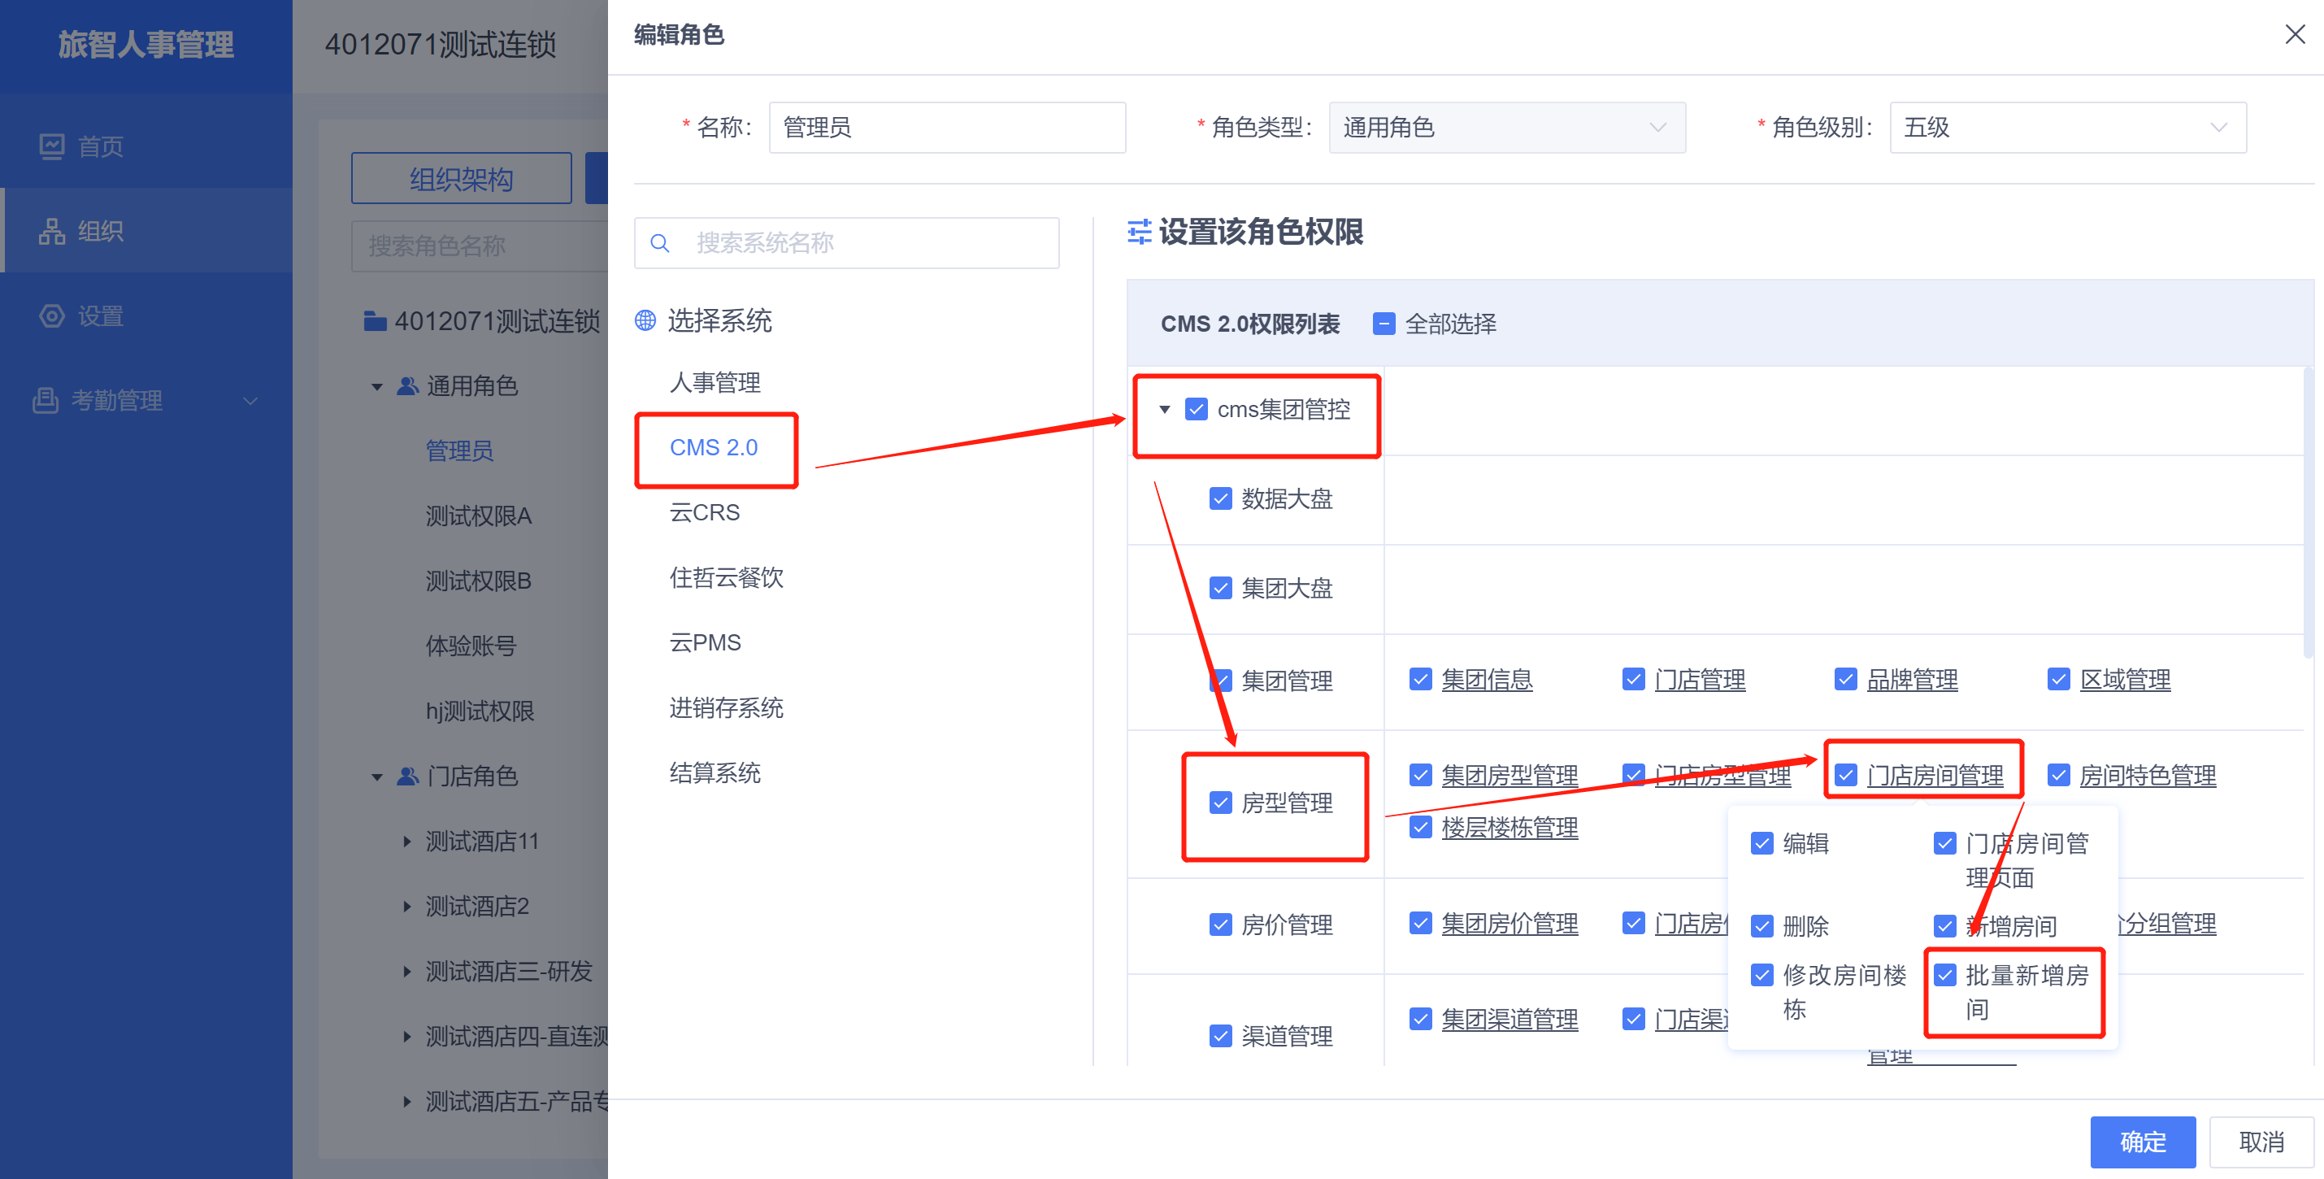Viewport: 2324px width, 1179px height.
Task: Open the 角色级别 dropdown
Action: point(2068,128)
